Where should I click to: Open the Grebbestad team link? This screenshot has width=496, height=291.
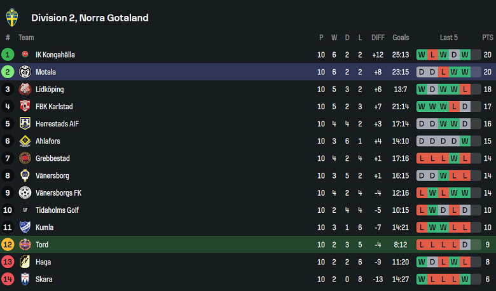click(53, 158)
